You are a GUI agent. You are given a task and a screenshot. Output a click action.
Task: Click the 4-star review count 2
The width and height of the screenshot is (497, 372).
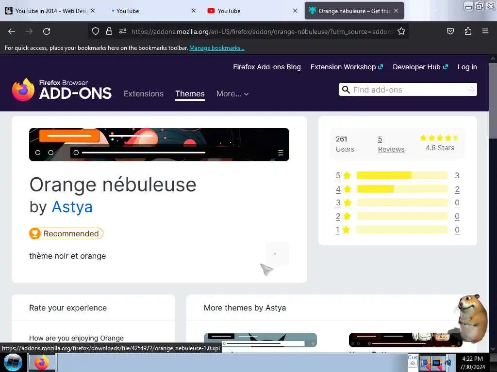(457, 189)
